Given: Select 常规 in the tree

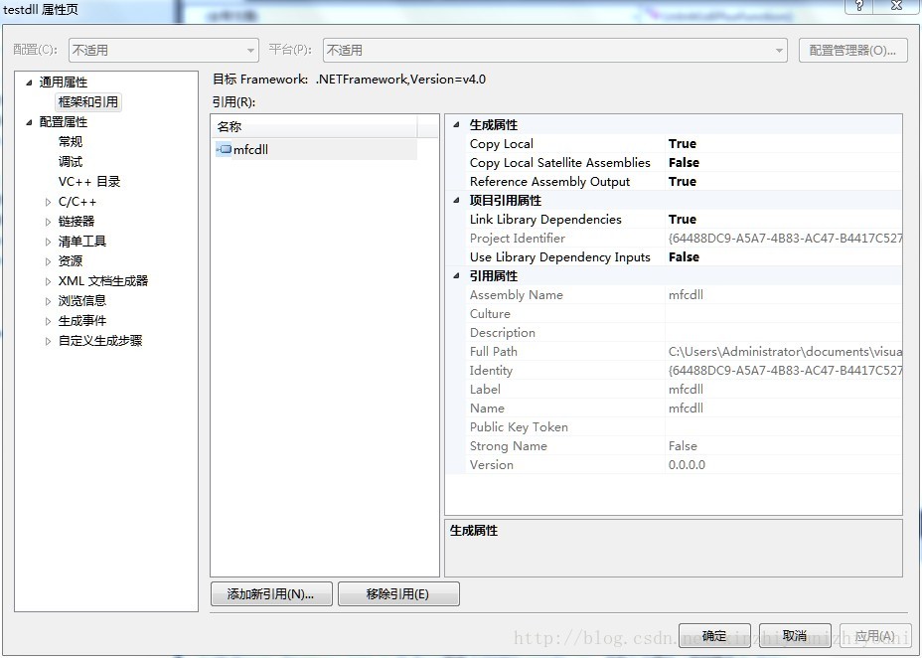Looking at the screenshot, I should click(71, 142).
